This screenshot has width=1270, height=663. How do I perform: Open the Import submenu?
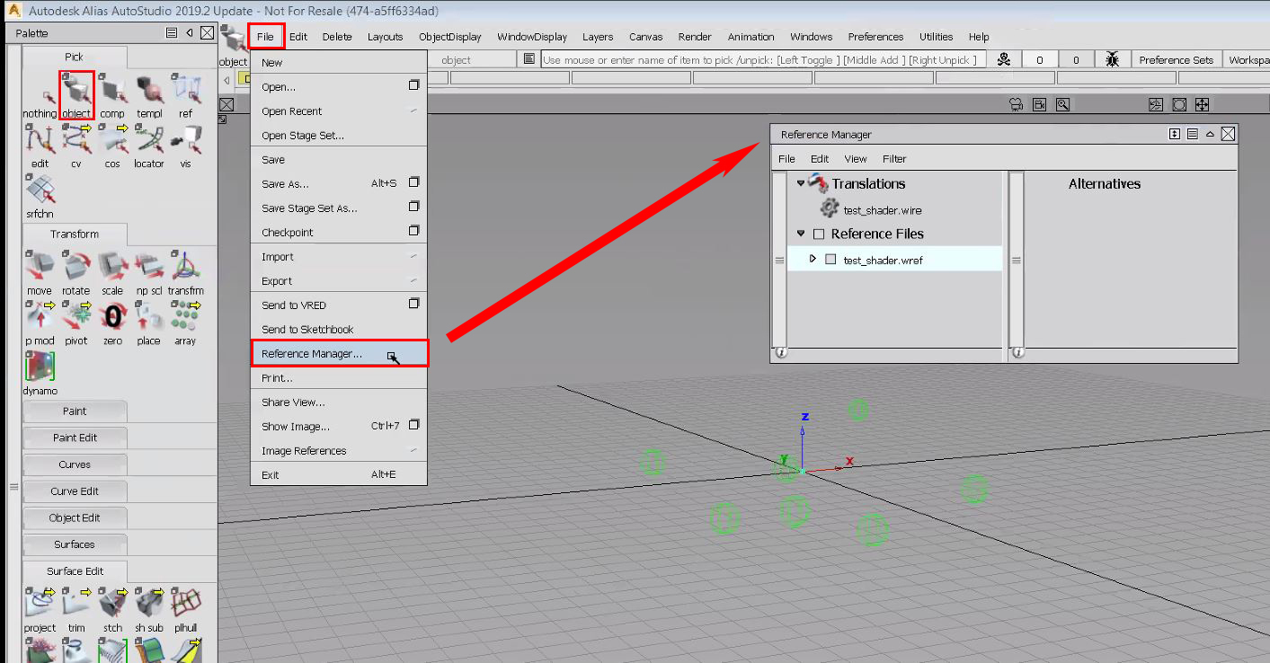pyautogui.click(x=339, y=257)
